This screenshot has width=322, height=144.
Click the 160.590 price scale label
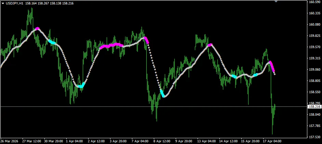314,2
